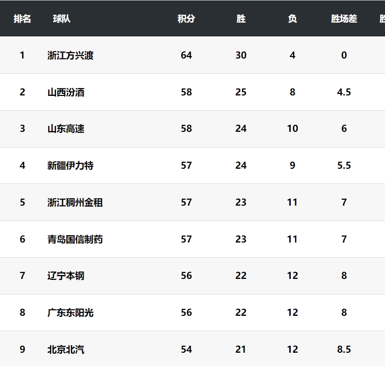Click the 新疆伊力特 team name
This screenshot has height=366, width=385.
[70, 165]
